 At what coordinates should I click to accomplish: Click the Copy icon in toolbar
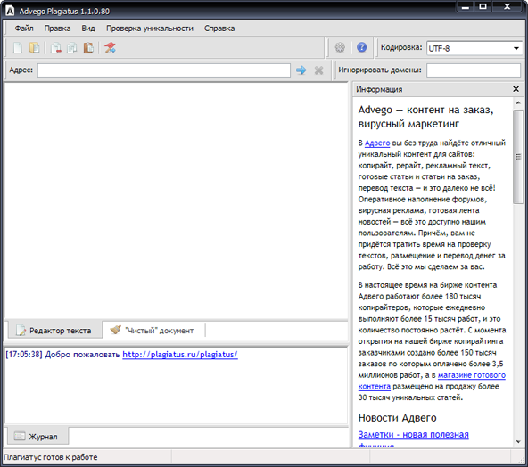(71, 48)
